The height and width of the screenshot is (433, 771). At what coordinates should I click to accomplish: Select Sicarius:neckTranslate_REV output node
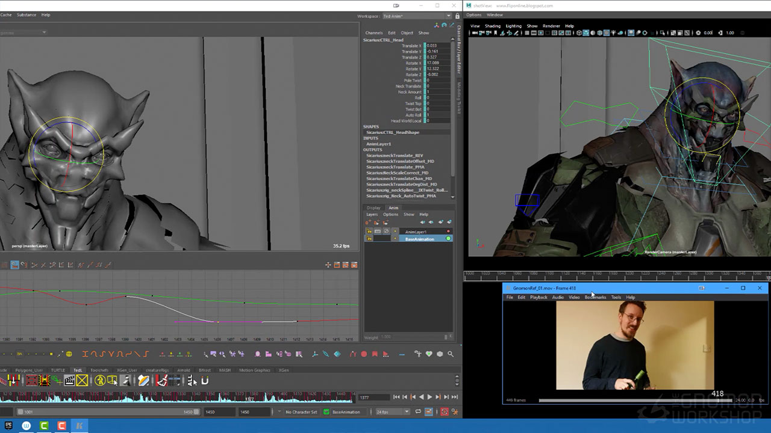tap(395, 156)
